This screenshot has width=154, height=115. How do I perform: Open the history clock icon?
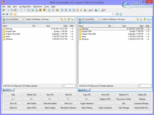click(x=11, y=14)
